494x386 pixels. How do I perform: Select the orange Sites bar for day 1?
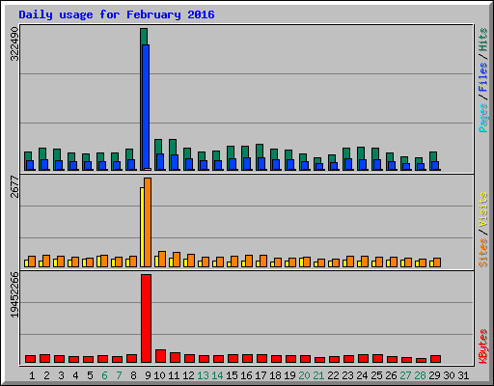[32, 262]
